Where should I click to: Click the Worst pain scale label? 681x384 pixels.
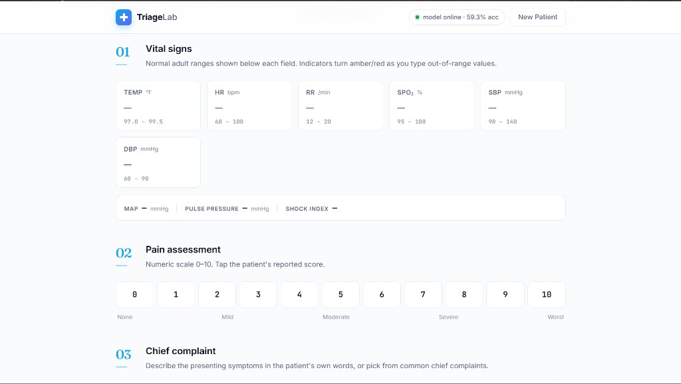coord(555,317)
